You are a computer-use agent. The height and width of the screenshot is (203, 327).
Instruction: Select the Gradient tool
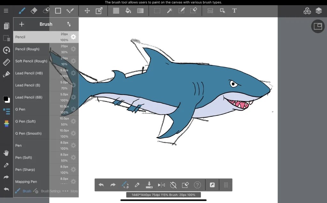pyautogui.click(x=140, y=11)
